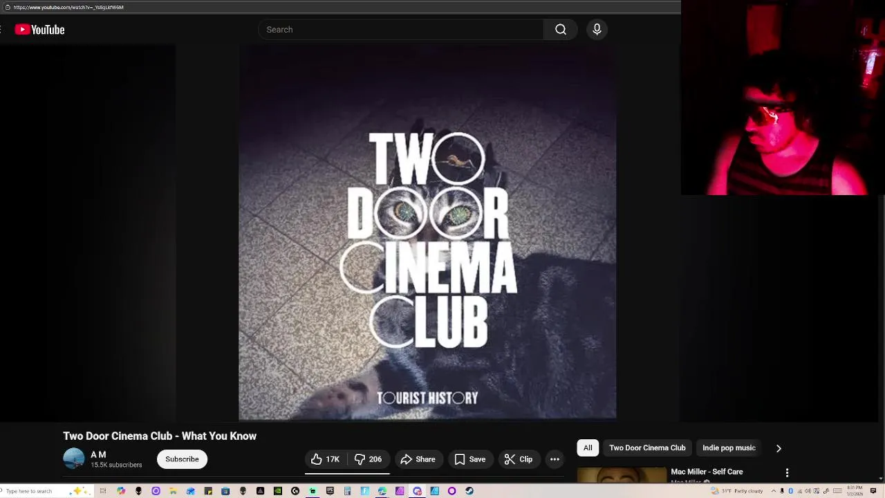Image resolution: width=885 pixels, height=498 pixels.
Task: Dislike the video with thumbs down
Action: (x=368, y=459)
